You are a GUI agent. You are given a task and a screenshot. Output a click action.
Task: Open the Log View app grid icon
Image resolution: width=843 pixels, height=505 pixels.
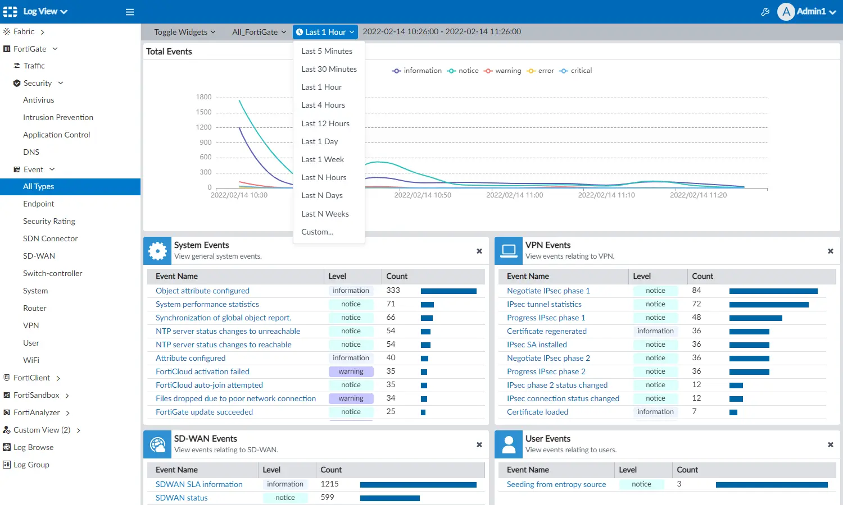click(x=10, y=12)
